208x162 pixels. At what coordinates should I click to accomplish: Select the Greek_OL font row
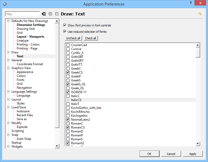point(131,88)
